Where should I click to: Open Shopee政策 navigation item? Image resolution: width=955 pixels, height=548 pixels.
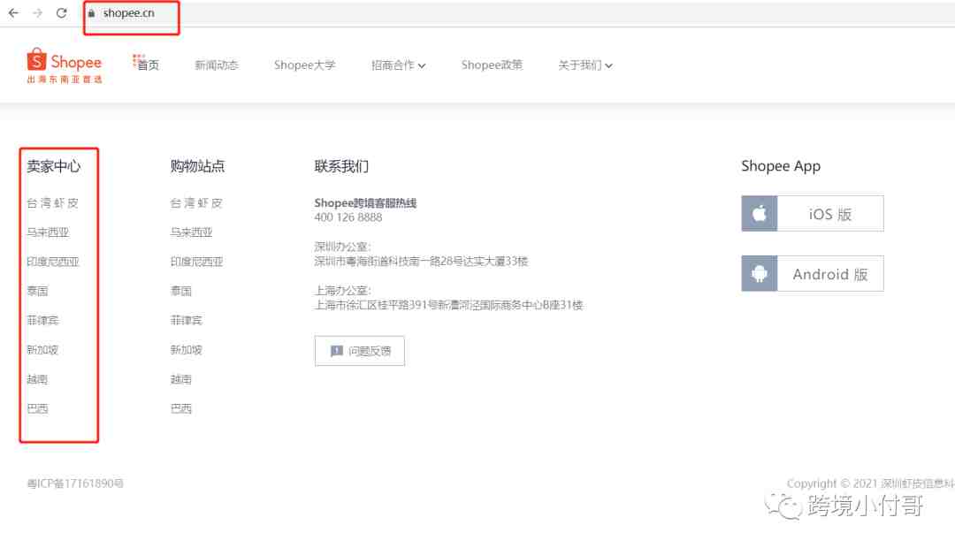pyautogui.click(x=492, y=65)
